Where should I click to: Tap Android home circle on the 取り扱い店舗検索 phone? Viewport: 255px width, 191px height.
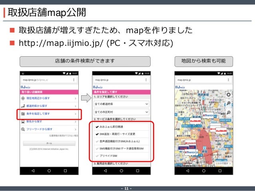pos(49,171)
